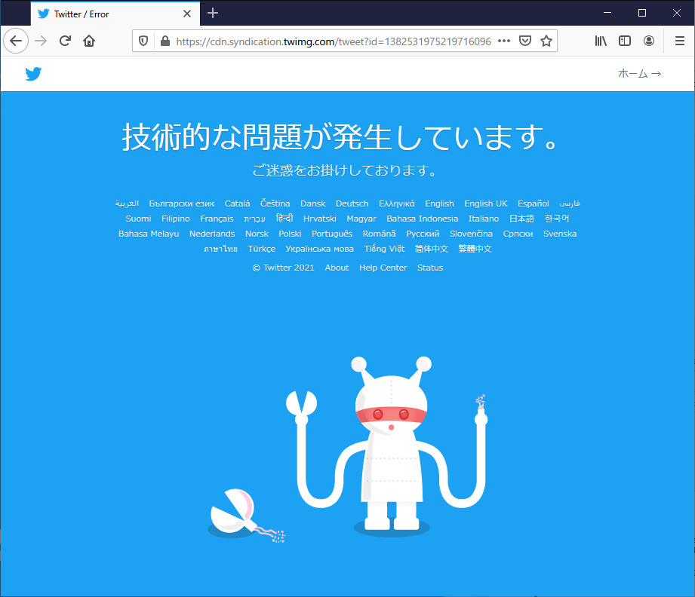Open the Firefox hamburger menu
The height and width of the screenshot is (597, 695).
point(679,41)
